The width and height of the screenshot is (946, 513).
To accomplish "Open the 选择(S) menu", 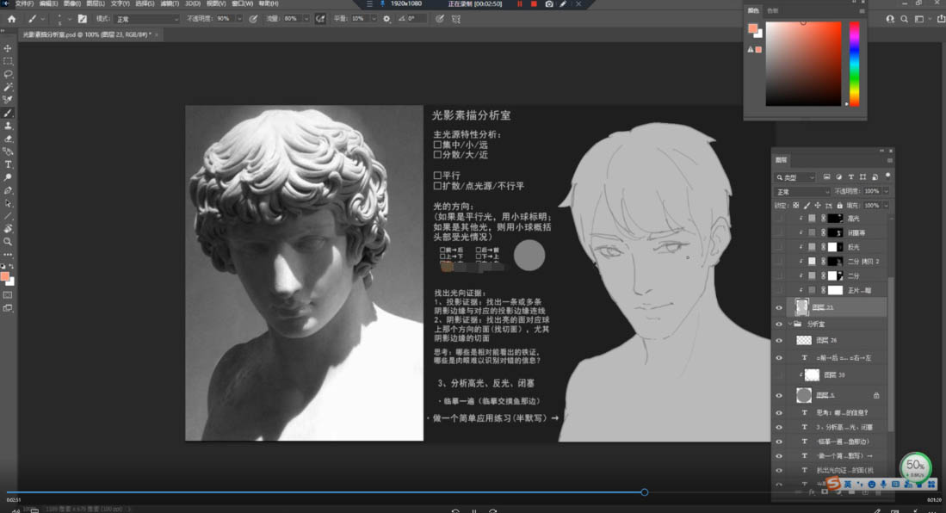I will click(x=145, y=3).
